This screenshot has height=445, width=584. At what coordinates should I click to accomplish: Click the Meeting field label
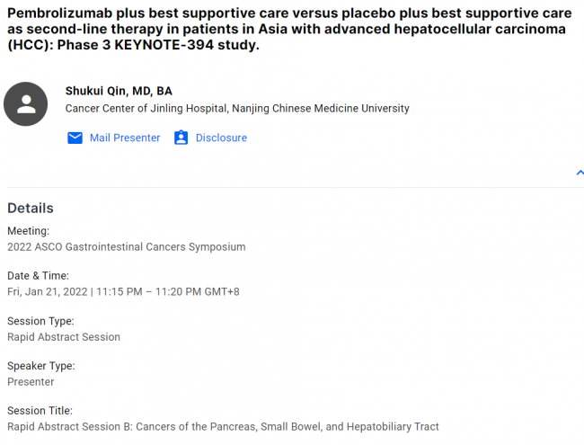29,231
